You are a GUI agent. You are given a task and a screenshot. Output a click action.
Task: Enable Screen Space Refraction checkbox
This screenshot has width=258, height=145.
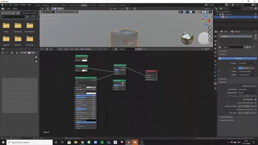[x=256, y=103]
